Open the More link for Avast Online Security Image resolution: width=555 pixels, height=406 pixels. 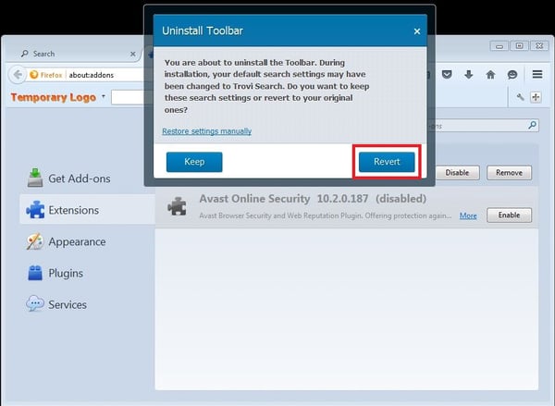[x=468, y=215]
